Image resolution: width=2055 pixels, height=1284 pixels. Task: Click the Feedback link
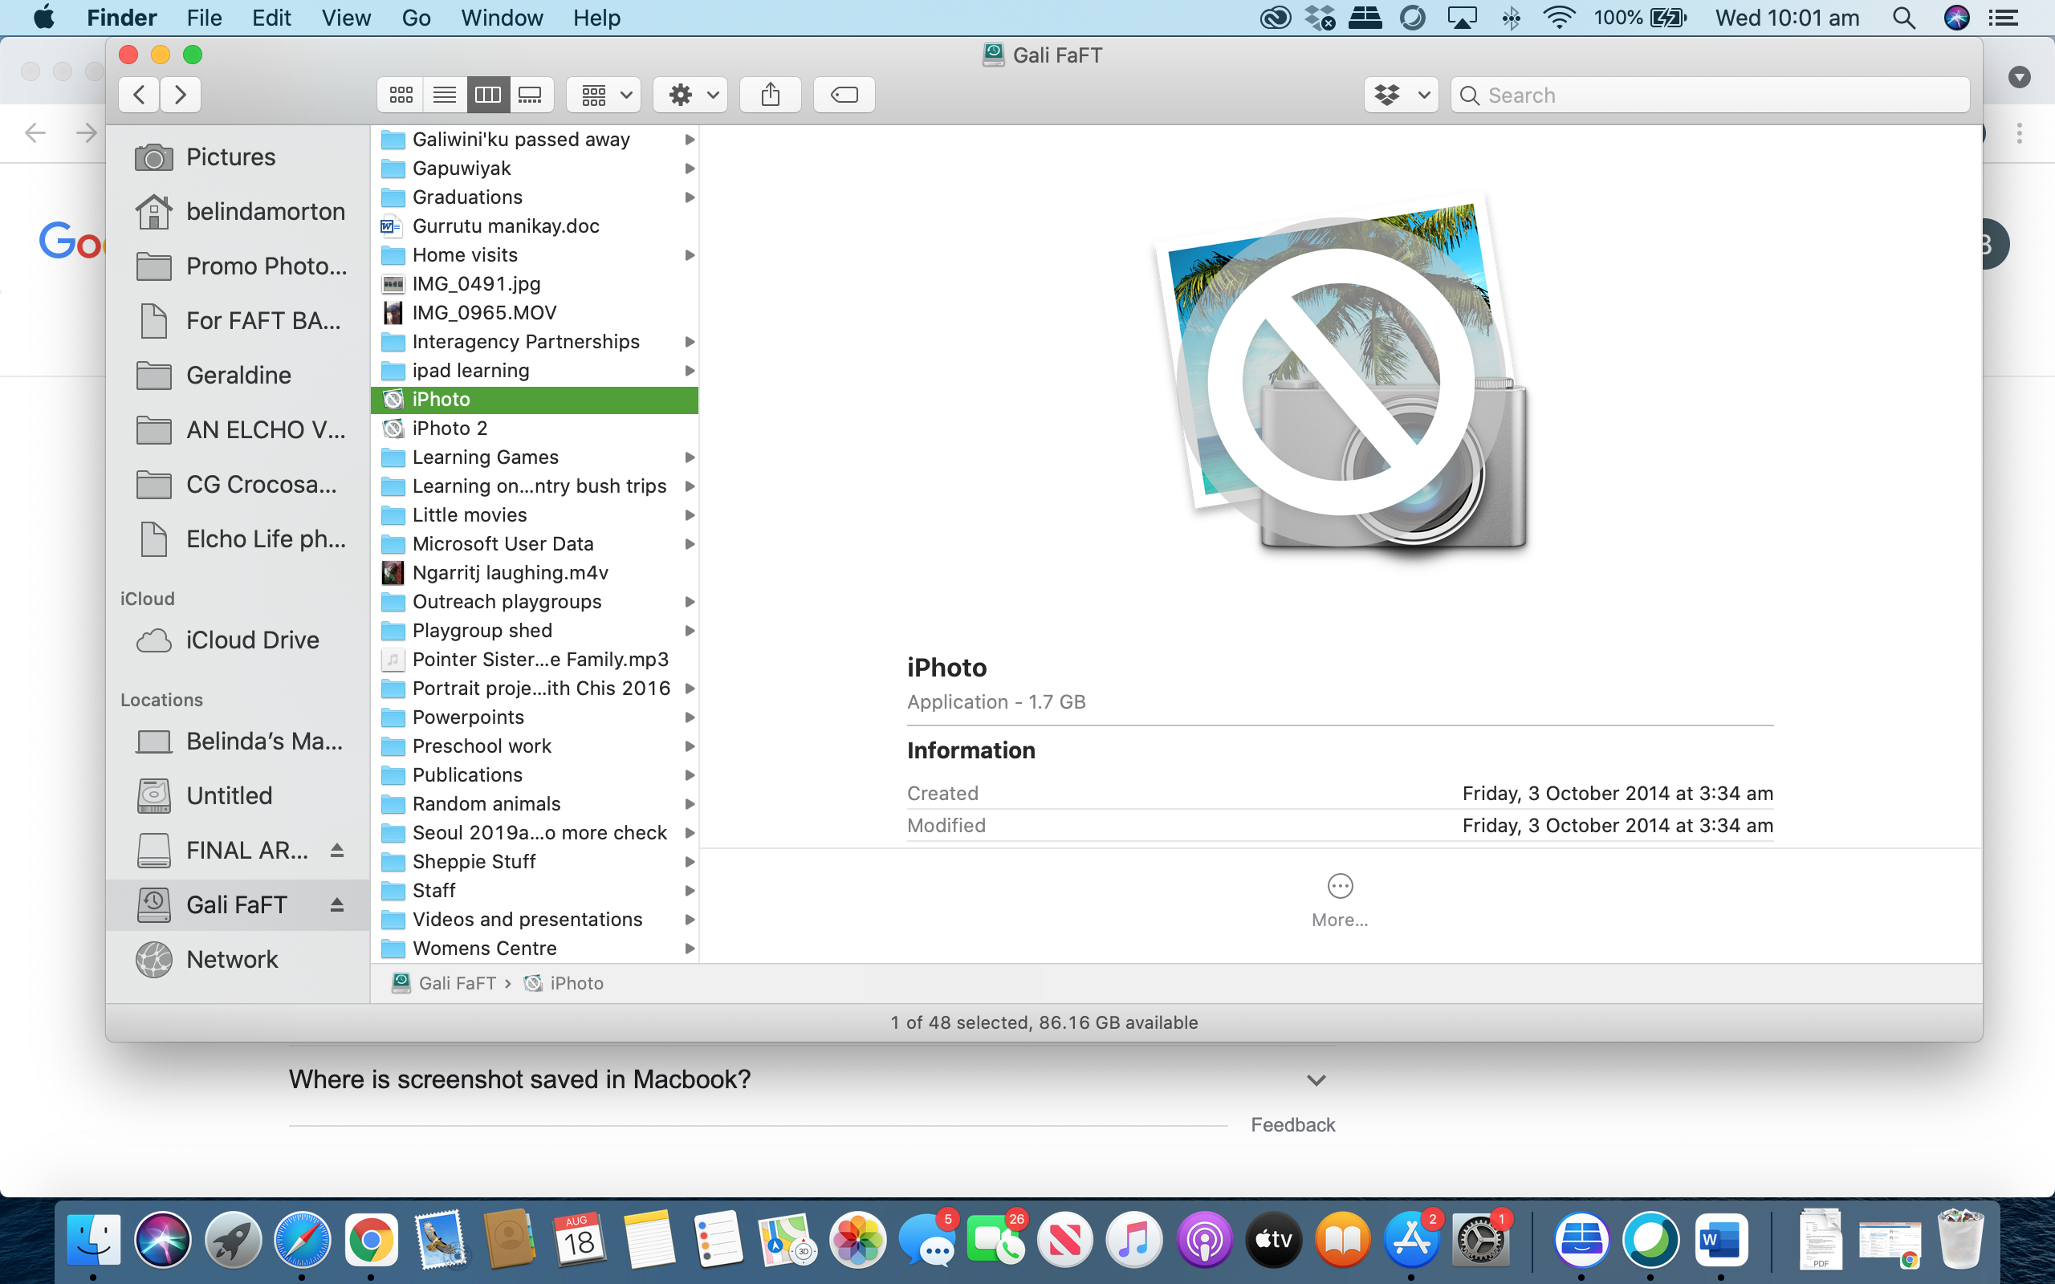pos(1292,1124)
